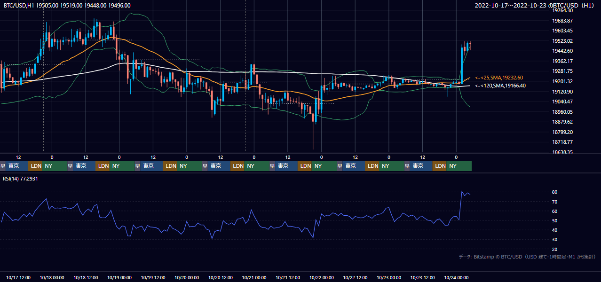Screen dimensions: 601x282
Task: Click RSI scale value 30
Action: 555,240
